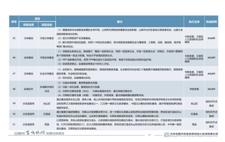The width and height of the screenshot is (225, 142).
Task: Click the 行政主体建设 project name cell
Action: (x=47, y=38)
